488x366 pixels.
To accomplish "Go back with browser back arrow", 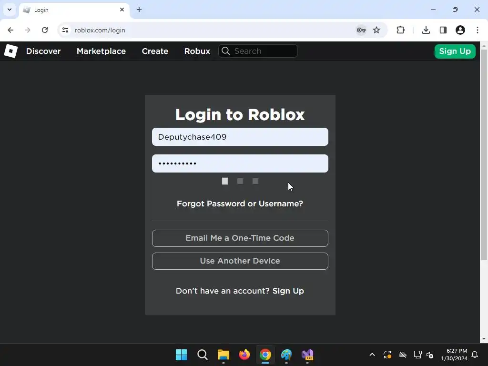I will (10, 30).
